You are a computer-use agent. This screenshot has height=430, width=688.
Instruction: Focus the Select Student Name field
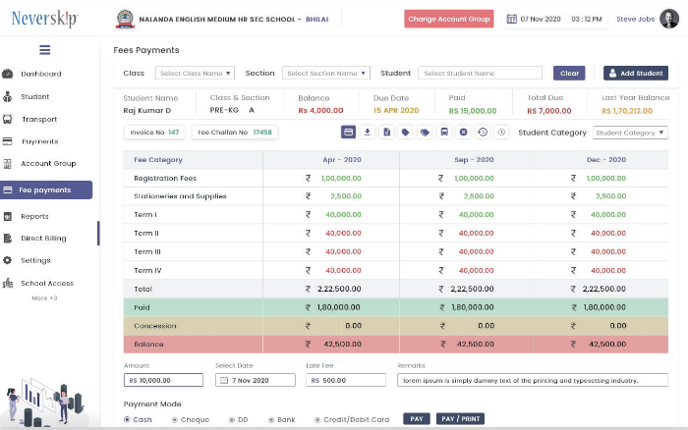pos(480,74)
